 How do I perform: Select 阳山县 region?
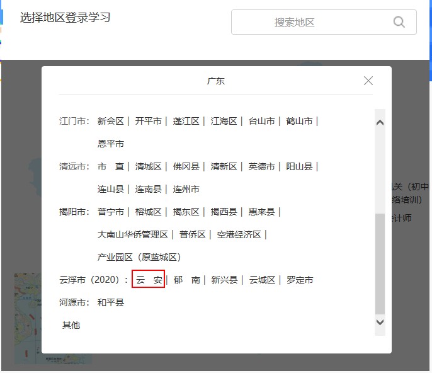(x=299, y=166)
